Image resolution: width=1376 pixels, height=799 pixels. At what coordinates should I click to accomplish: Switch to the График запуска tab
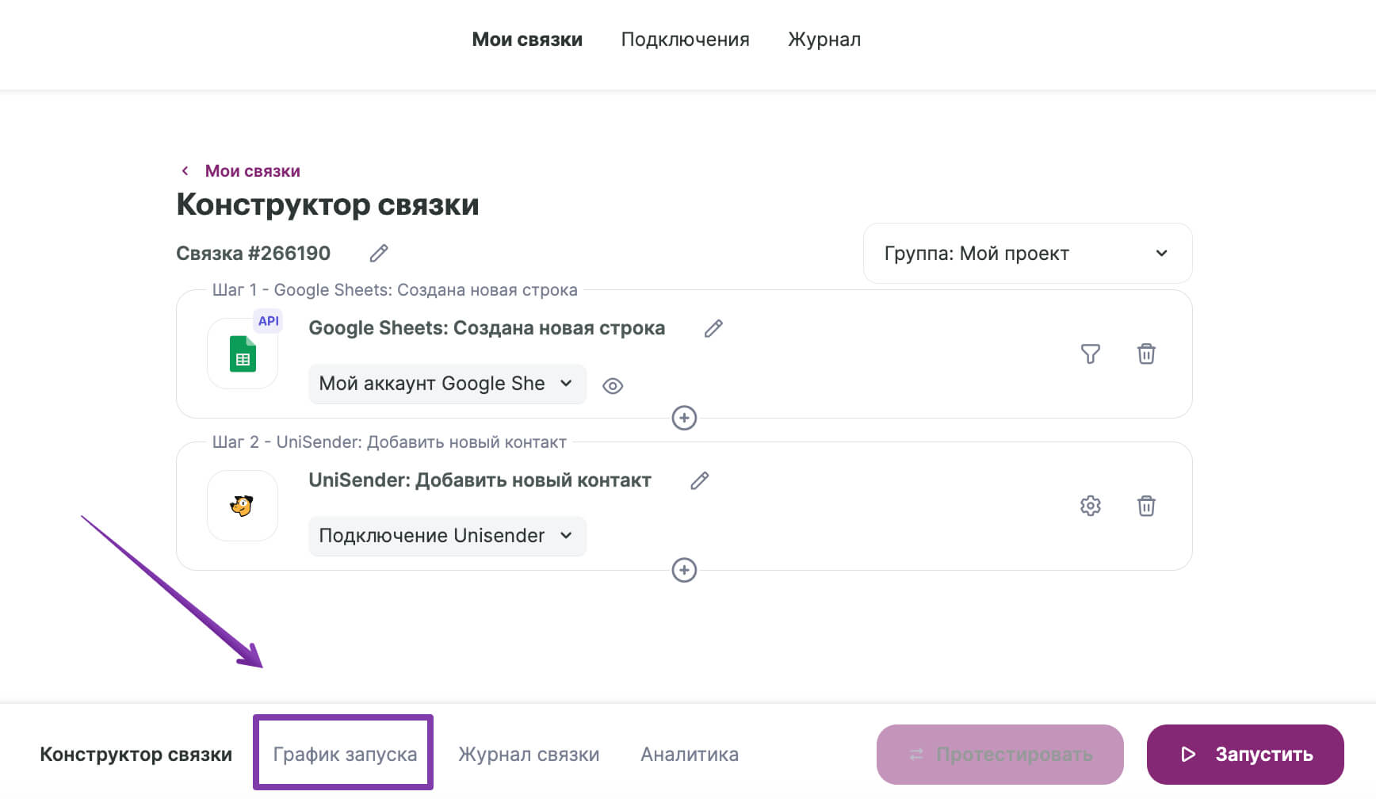point(345,755)
